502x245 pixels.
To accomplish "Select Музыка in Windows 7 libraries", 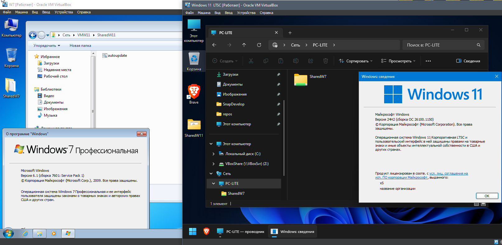I will click(x=47, y=115).
